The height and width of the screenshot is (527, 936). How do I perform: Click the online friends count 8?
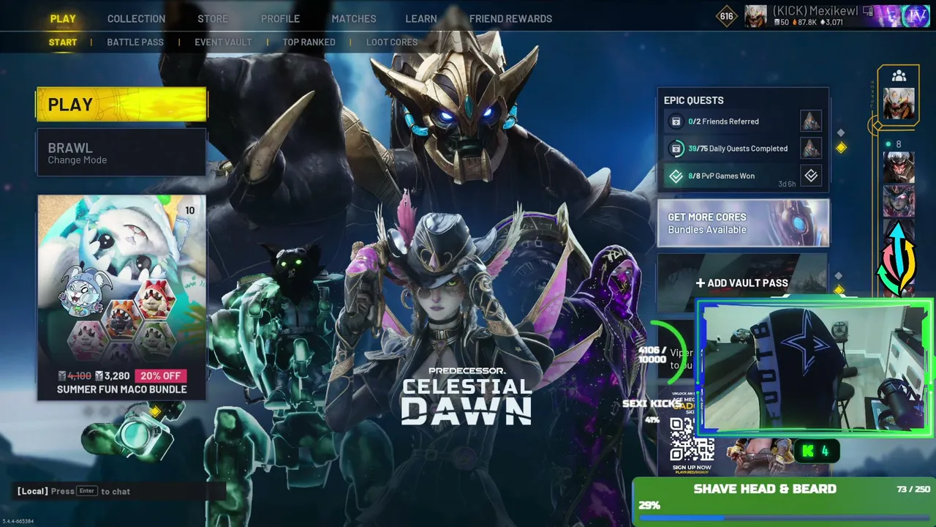pos(899,144)
